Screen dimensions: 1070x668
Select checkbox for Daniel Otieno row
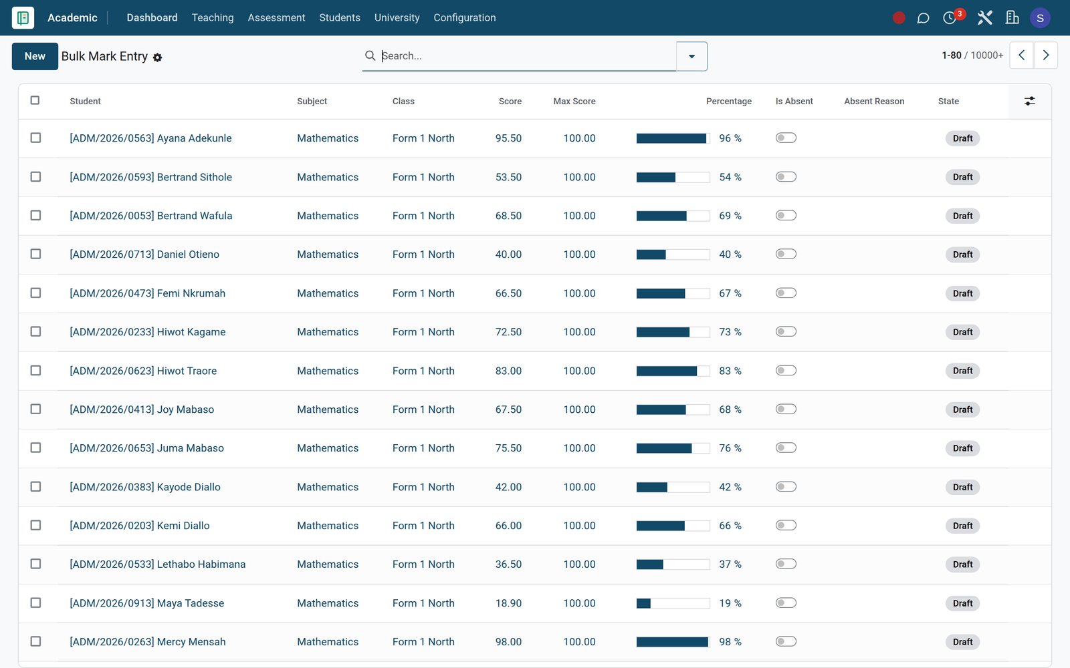(35, 254)
